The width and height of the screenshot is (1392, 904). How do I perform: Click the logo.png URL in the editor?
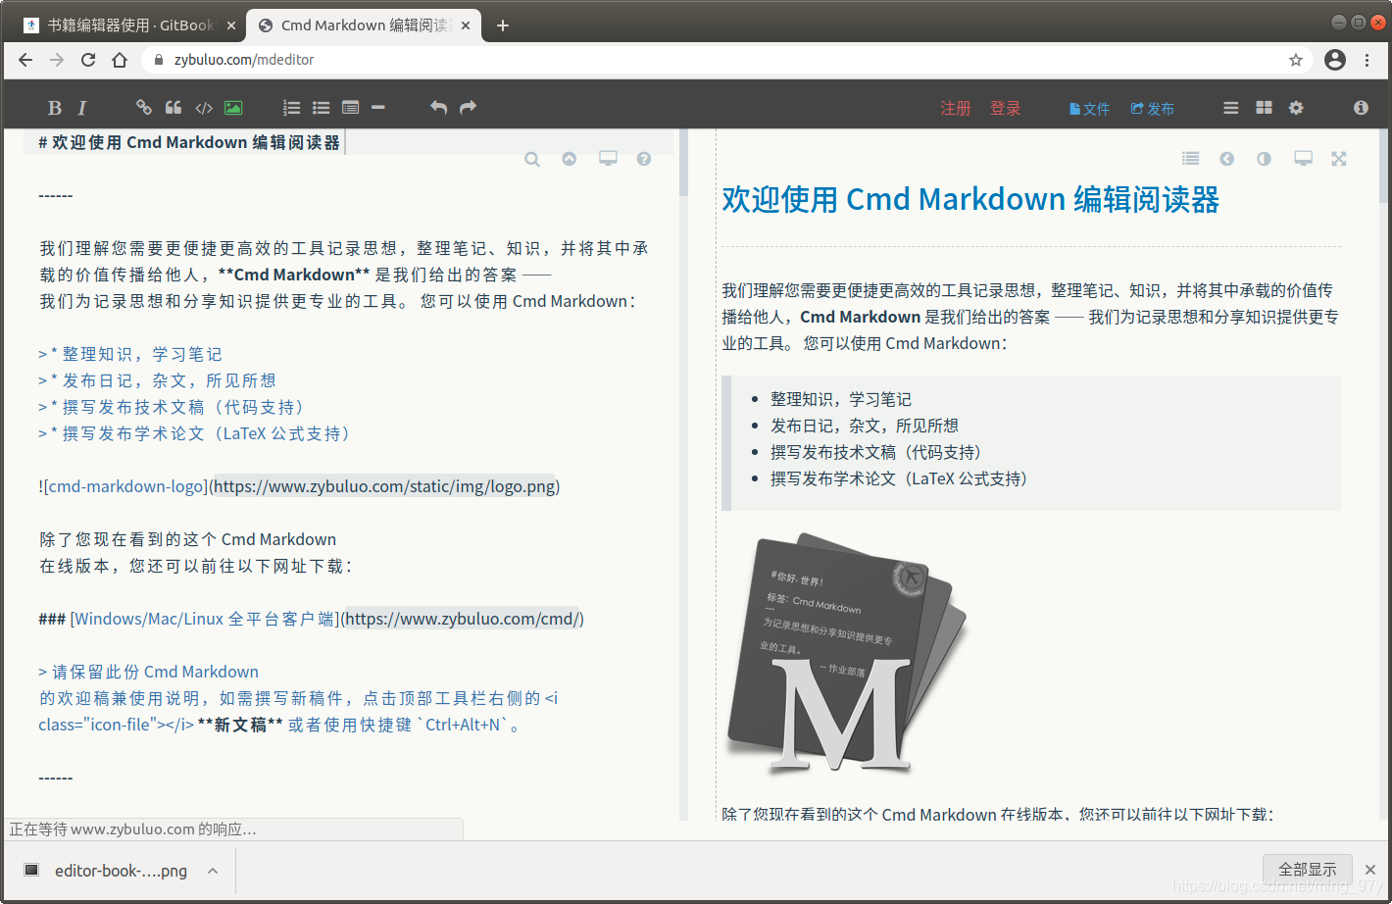(384, 486)
